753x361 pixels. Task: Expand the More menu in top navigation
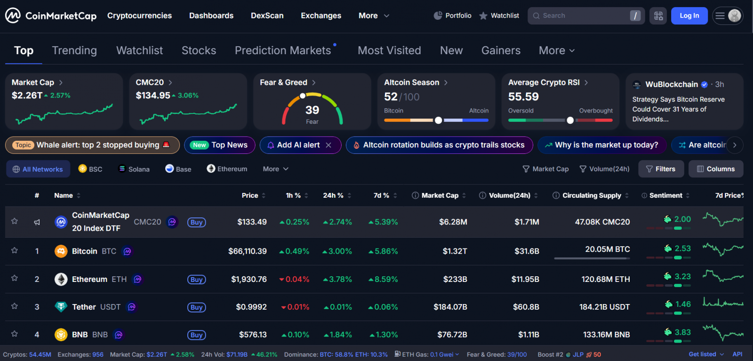point(374,16)
